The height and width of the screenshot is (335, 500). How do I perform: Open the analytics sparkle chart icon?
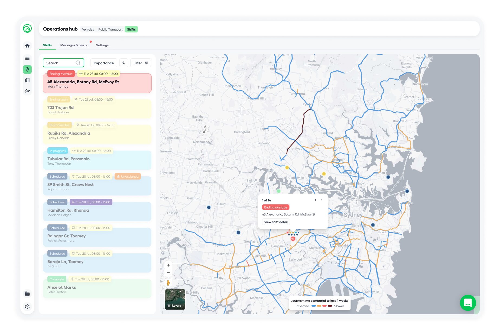(x=27, y=91)
